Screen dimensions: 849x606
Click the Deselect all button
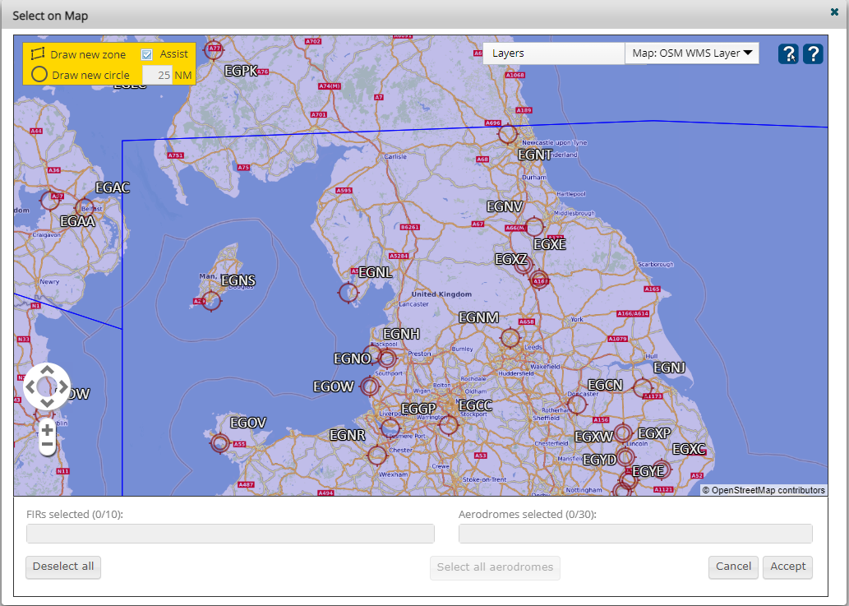63,567
